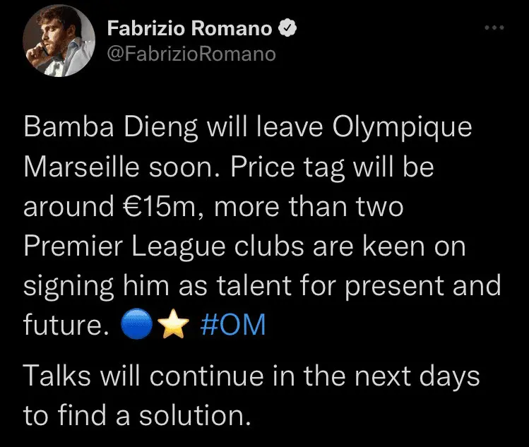Click the name "Bamba Dieng" in the tweet

101,128
